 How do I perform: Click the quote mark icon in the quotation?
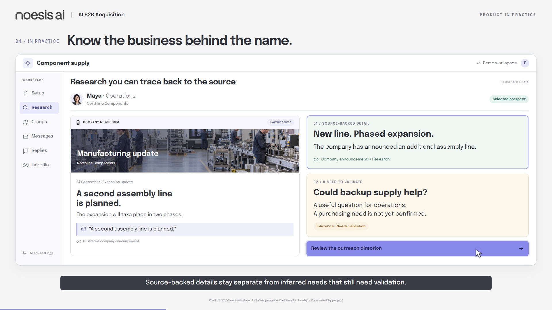tap(84, 229)
